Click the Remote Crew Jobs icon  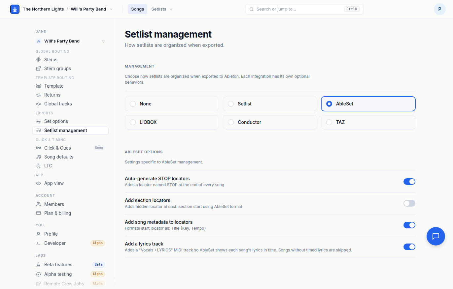[x=38, y=284]
